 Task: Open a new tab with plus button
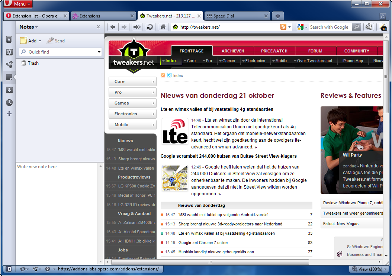[277, 16]
